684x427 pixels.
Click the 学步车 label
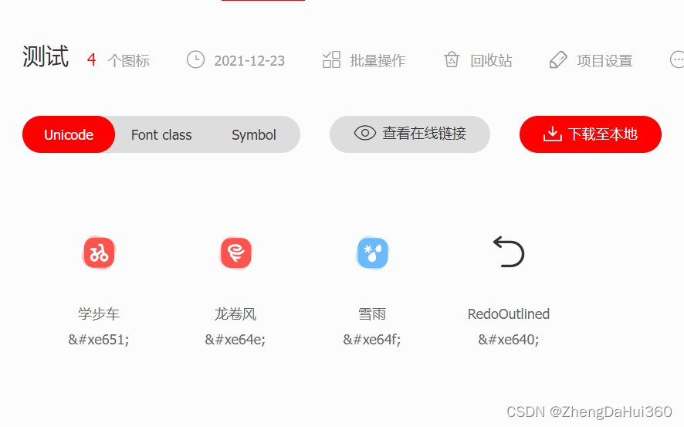99,314
